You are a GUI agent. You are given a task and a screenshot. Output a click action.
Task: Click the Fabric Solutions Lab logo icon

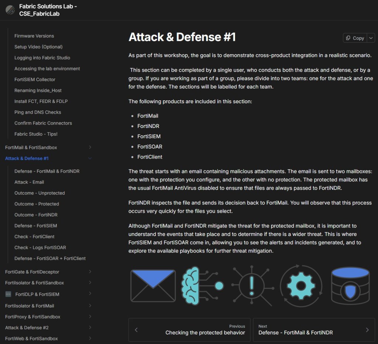10,10
